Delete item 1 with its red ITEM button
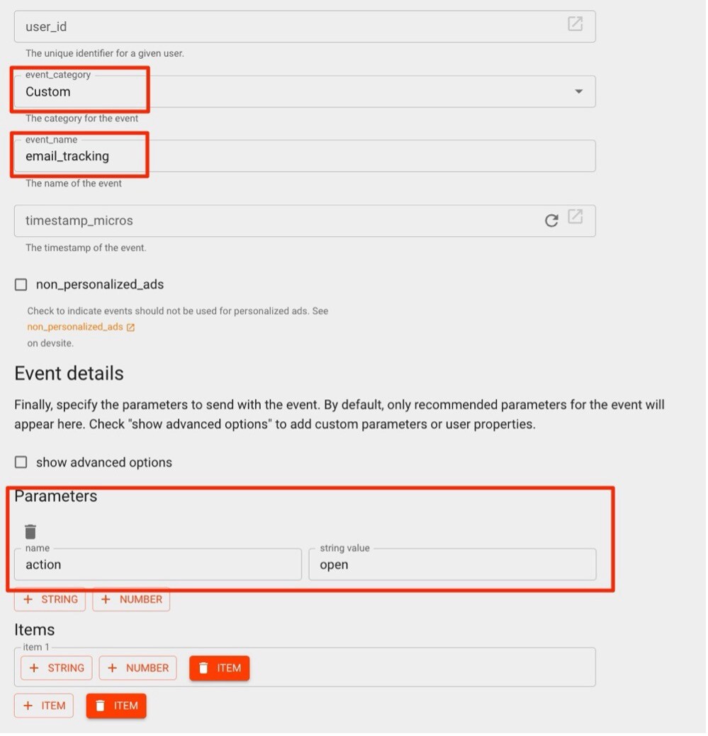Image resolution: width=708 pixels, height=736 pixels. click(219, 668)
